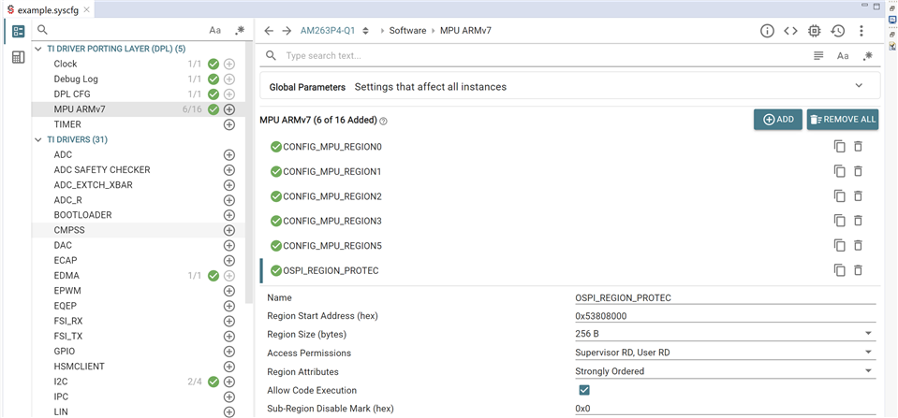Select the I2C module in the tree

click(x=62, y=382)
